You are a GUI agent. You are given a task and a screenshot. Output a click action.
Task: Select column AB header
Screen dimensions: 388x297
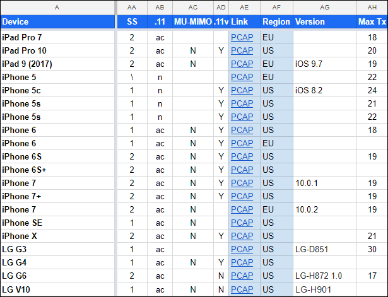(x=160, y=8)
